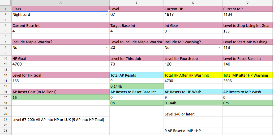Click the Total HP After HP Washing header
Screen dimensions: 274x135
tap(193, 75)
